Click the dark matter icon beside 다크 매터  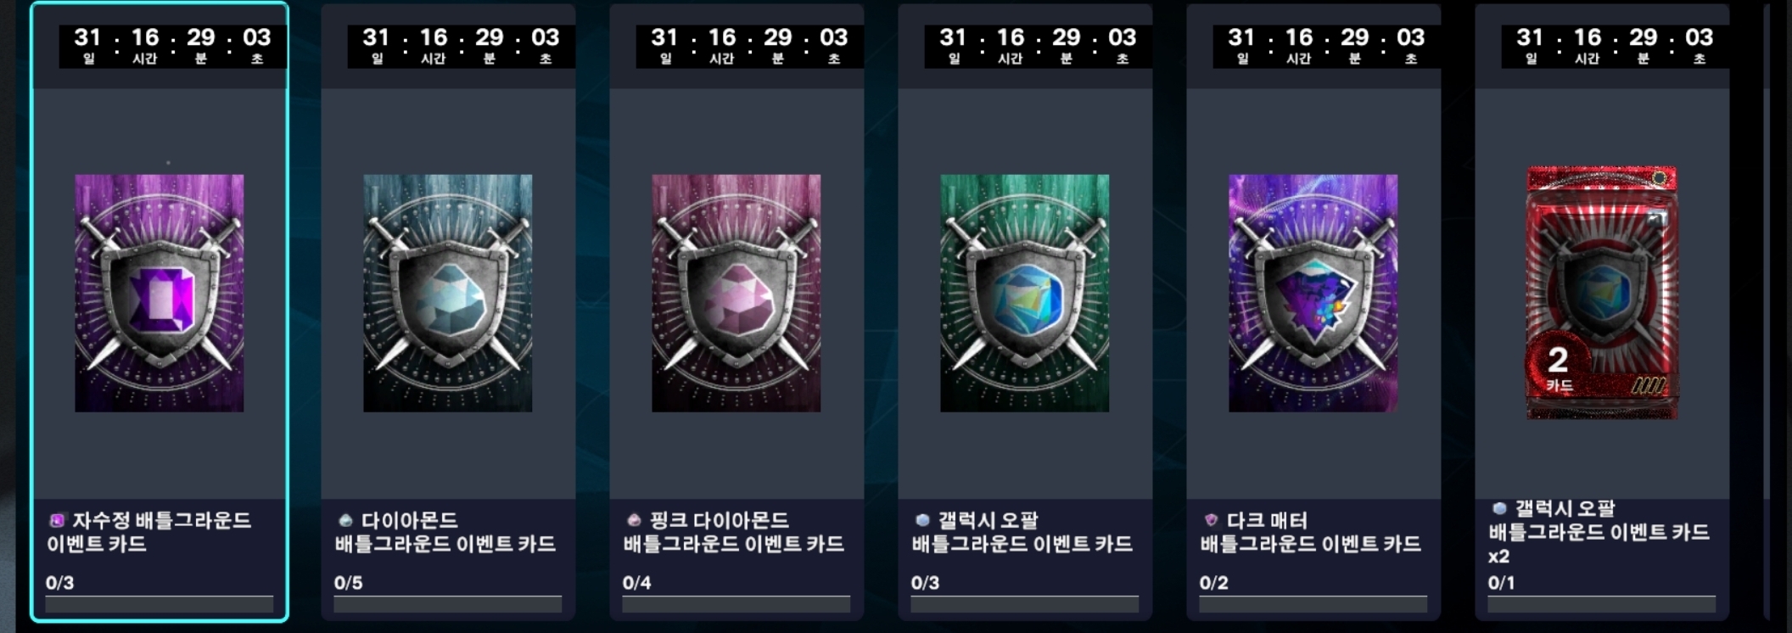1211,520
